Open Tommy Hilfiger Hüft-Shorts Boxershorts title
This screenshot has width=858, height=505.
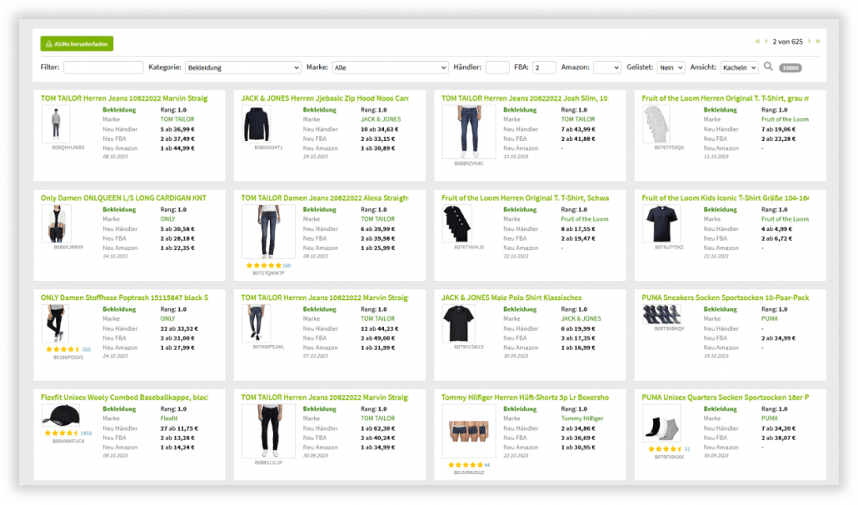click(525, 397)
